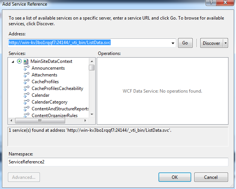Screen dimensions: 236x189
Task: Click the Announcements entity set icon
Action: 26,68
